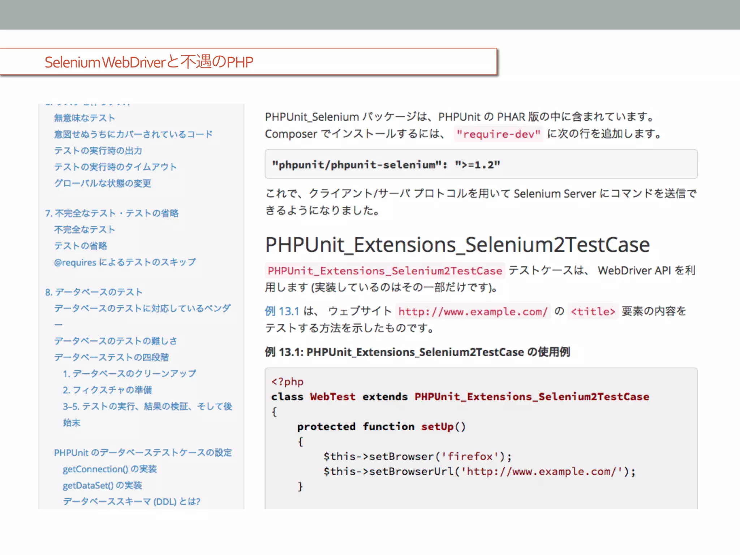Click the phpunit/phpunit-selenium code block
This screenshot has width=740, height=555.
481,164
